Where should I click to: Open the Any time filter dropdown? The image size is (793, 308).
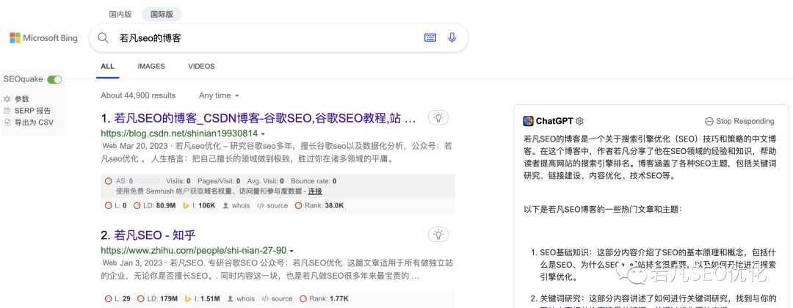coord(219,95)
